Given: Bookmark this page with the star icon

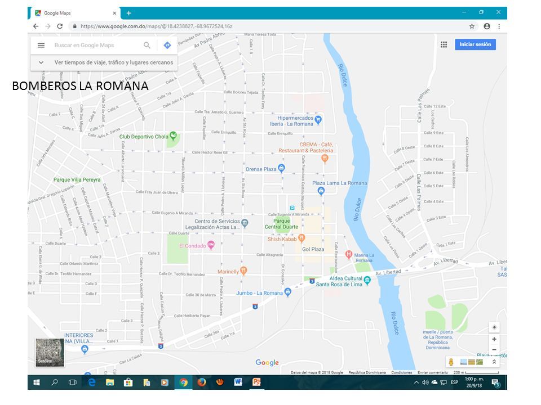Looking at the screenshot, I should coord(472,26).
